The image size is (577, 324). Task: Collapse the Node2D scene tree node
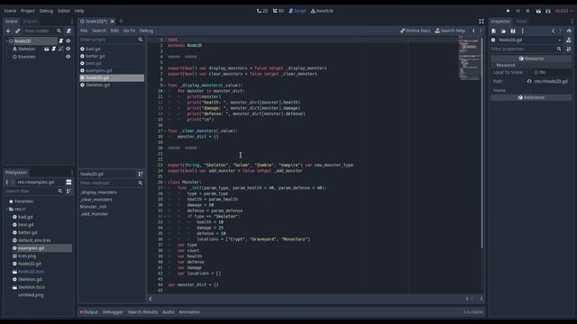[x=6, y=41]
